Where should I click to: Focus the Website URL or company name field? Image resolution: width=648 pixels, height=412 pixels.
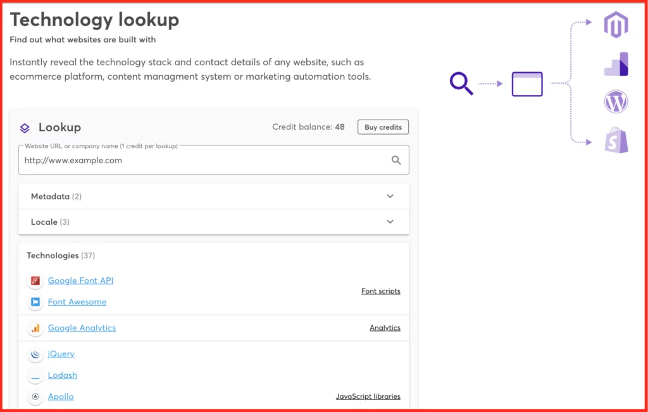pyautogui.click(x=214, y=160)
